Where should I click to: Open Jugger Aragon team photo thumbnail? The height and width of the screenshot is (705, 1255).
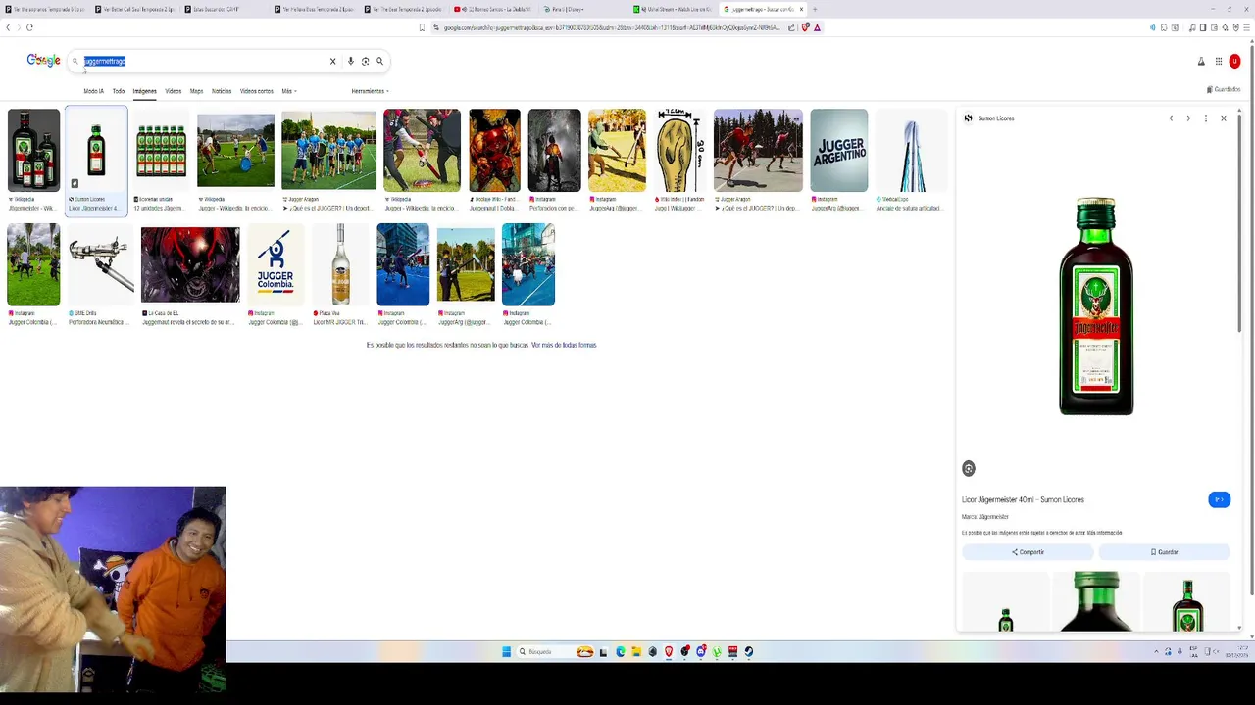pos(328,150)
